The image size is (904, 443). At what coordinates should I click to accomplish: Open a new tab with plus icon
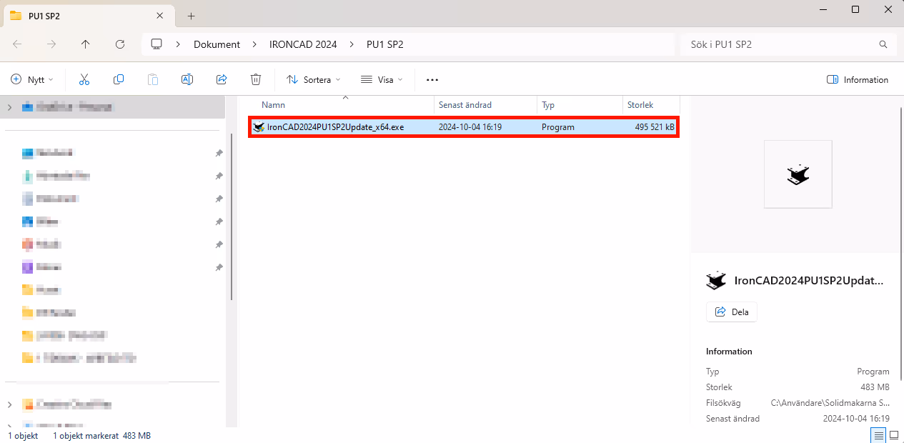(191, 16)
